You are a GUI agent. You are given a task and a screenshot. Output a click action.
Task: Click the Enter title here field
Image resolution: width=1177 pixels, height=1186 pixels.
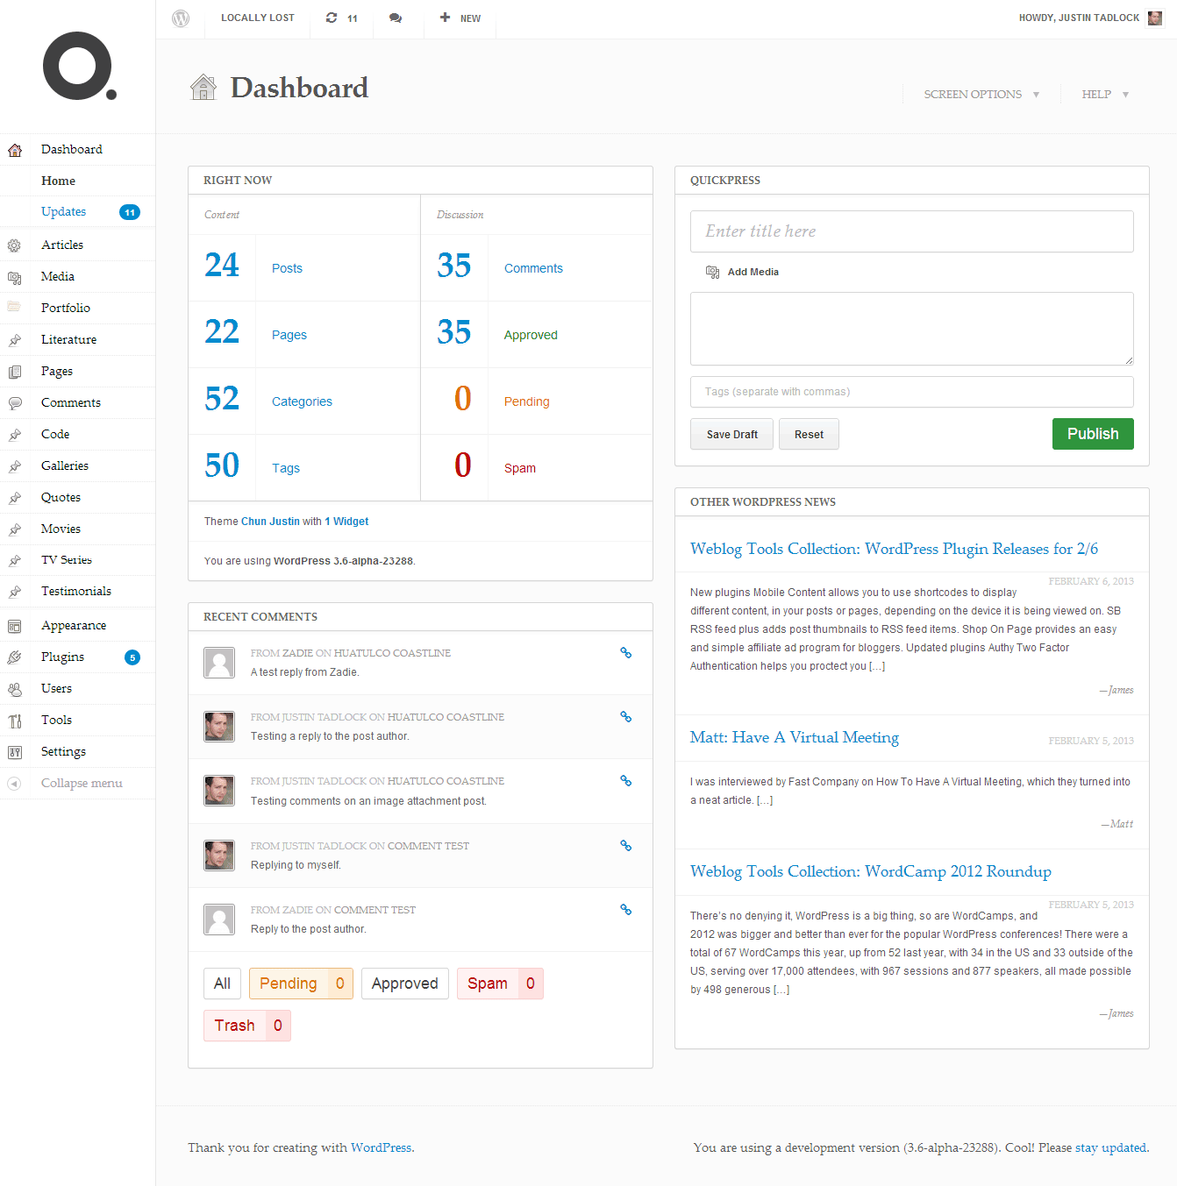tap(911, 231)
